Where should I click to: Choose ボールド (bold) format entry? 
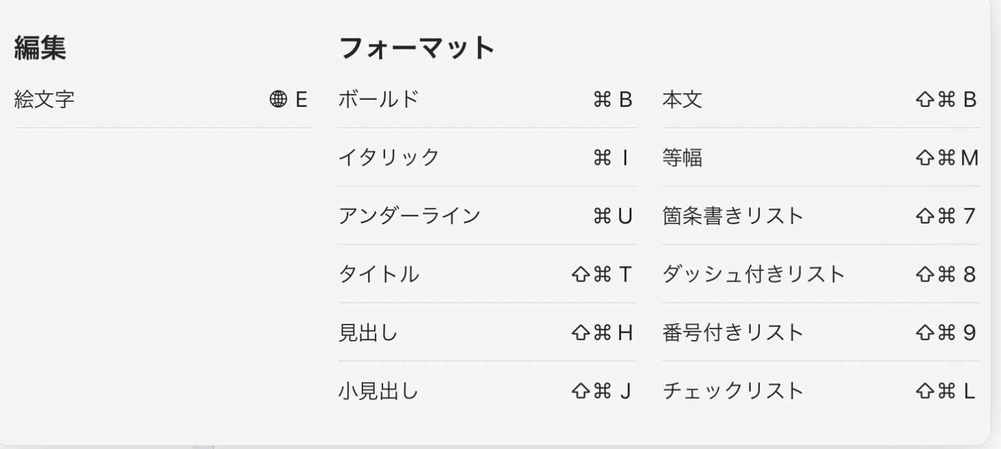point(378,100)
